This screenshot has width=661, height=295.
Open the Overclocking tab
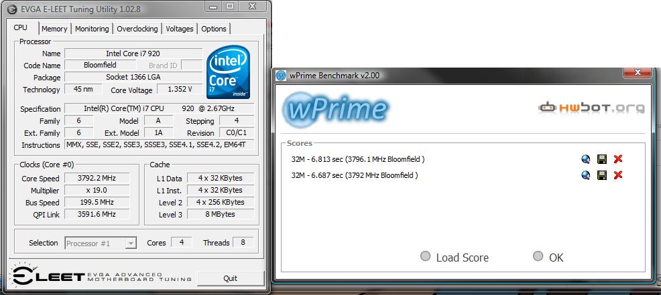(137, 29)
